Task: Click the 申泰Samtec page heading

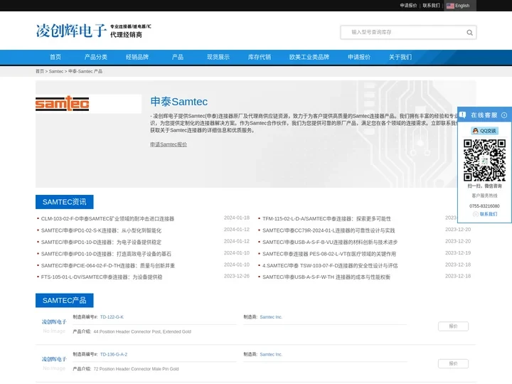Action: (179, 102)
